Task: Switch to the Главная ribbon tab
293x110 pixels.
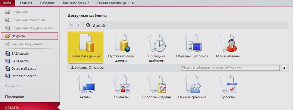Action: [26, 3]
